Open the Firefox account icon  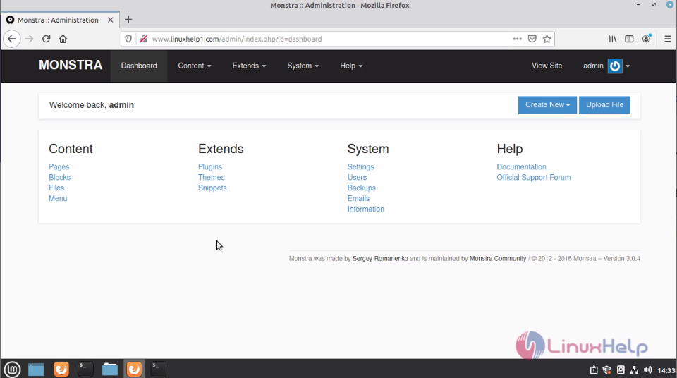click(x=647, y=39)
